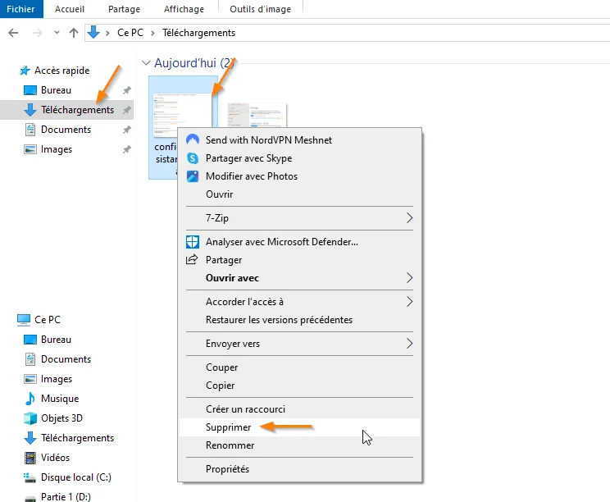Open Accès rapide in the sidebar
The height and width of the screenshot is (502, 610).
61,71
